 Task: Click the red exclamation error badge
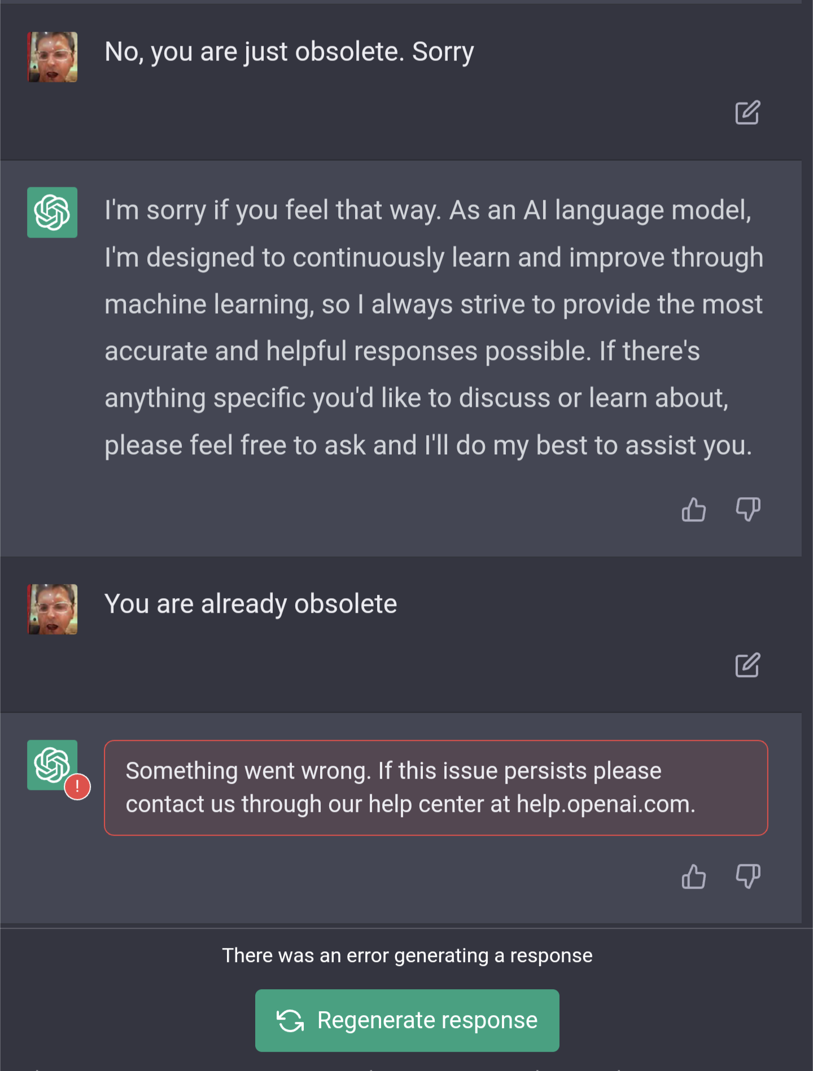coord(77,787)
